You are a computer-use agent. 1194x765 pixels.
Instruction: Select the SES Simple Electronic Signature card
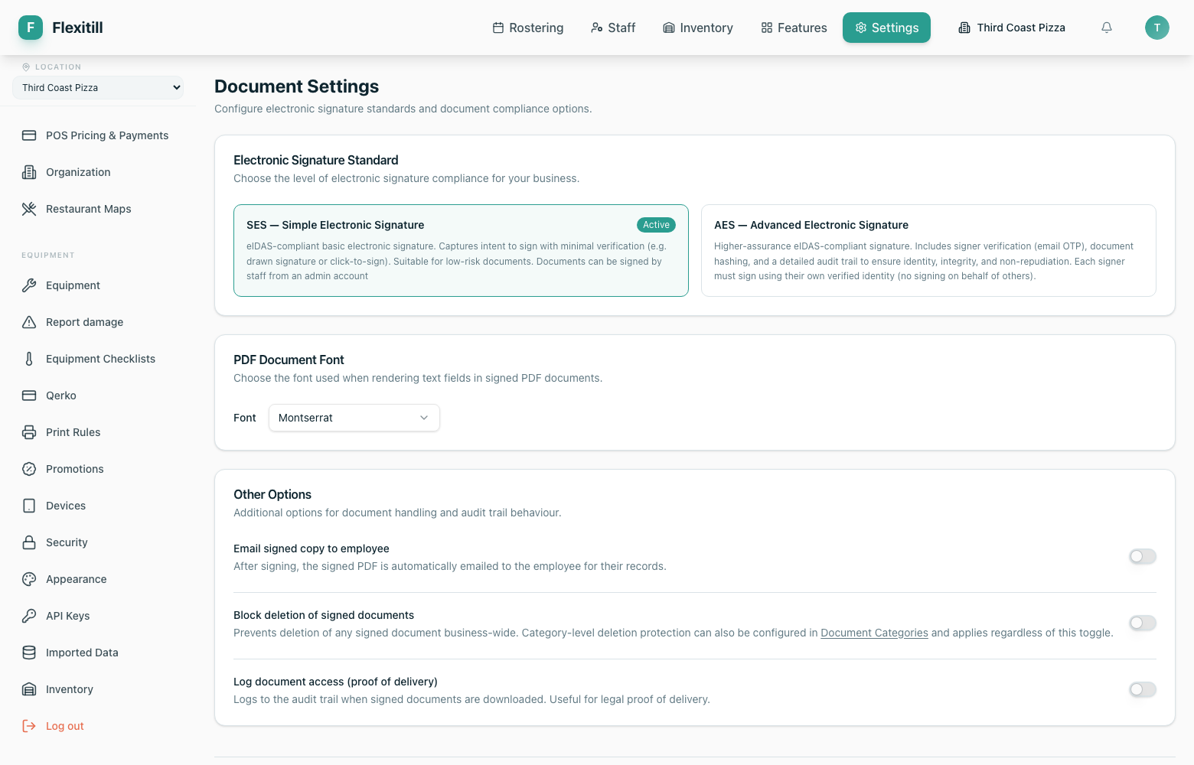click(x=461, y=250)
